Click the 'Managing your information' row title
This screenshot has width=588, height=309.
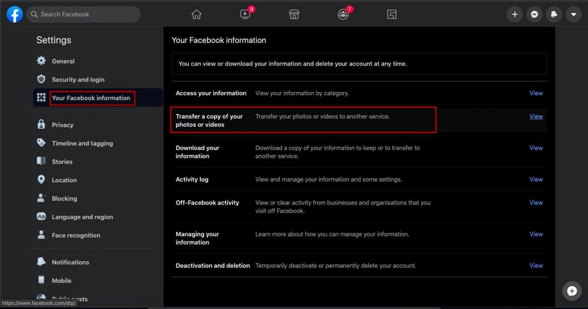tap(198, 238)
